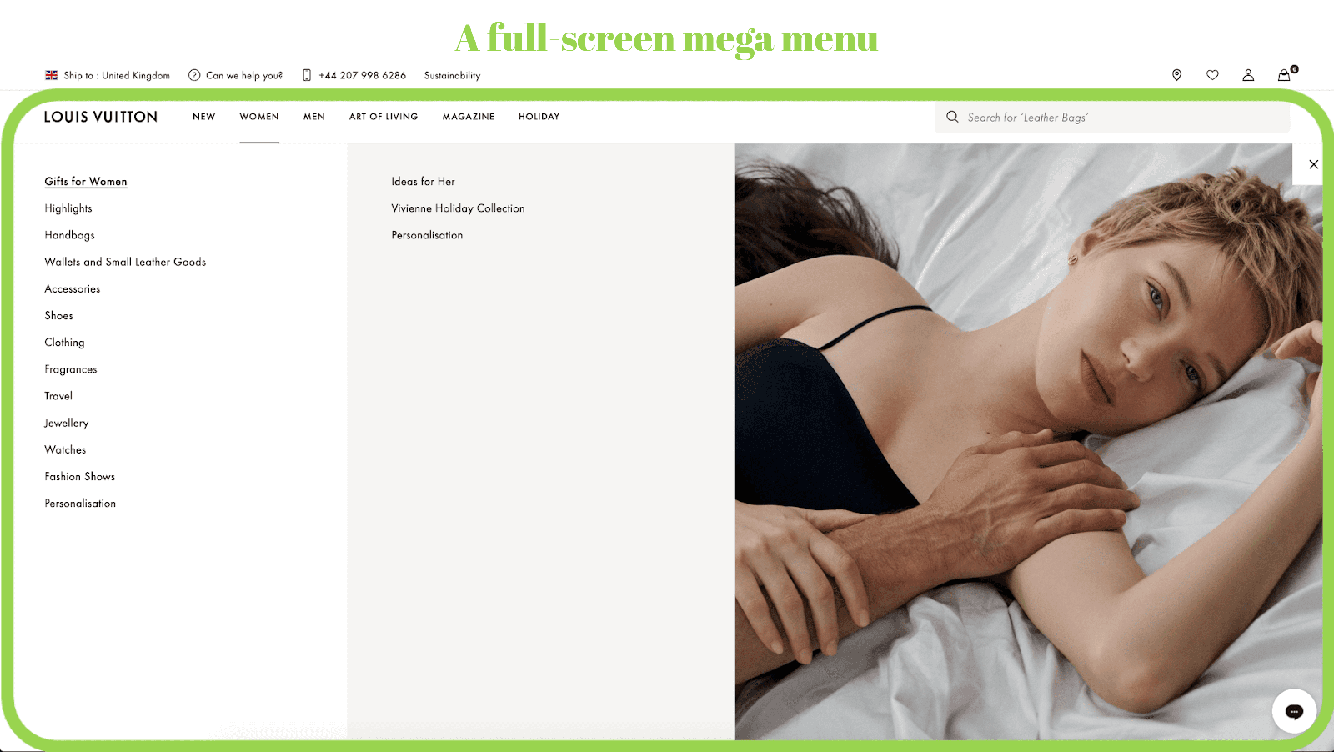This screenshot has height=752, width=1334.
Task: Select the WOMEN menu tab
Action: 259,116
